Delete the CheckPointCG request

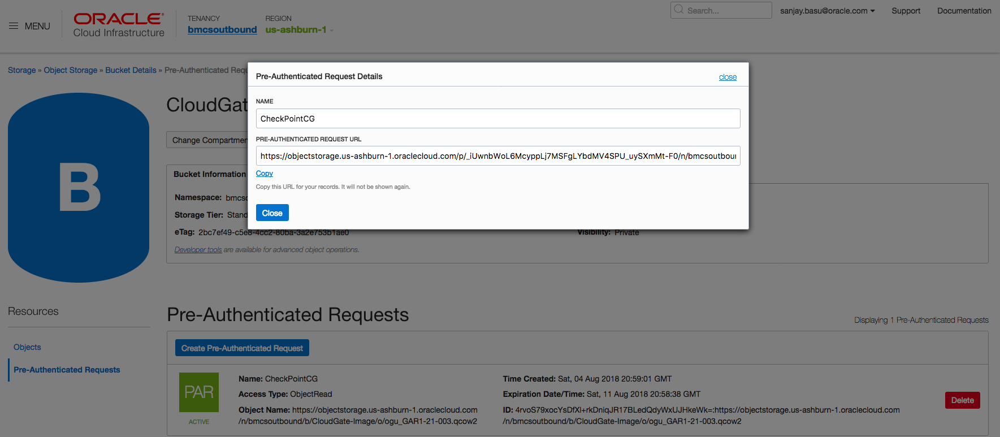click(x=962, y=400)
